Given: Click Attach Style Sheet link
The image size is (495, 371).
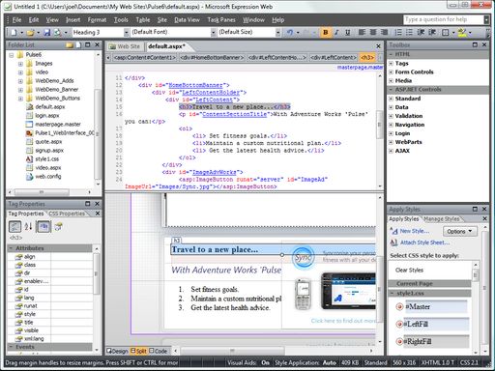Looking at the screenshot, I should click(x=424, y=243).
